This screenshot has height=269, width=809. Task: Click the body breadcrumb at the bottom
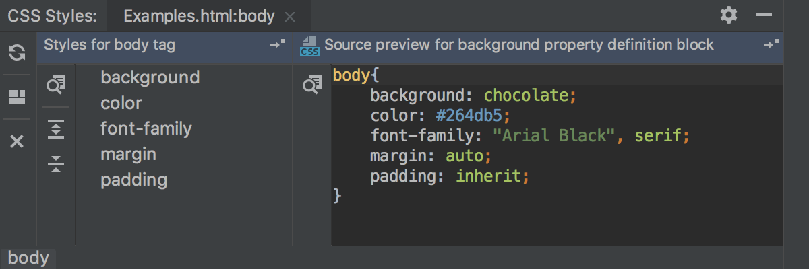pos(28,258)
